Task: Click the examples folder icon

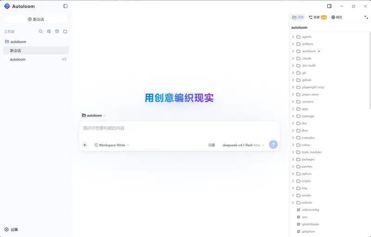Action: (298, 137)
